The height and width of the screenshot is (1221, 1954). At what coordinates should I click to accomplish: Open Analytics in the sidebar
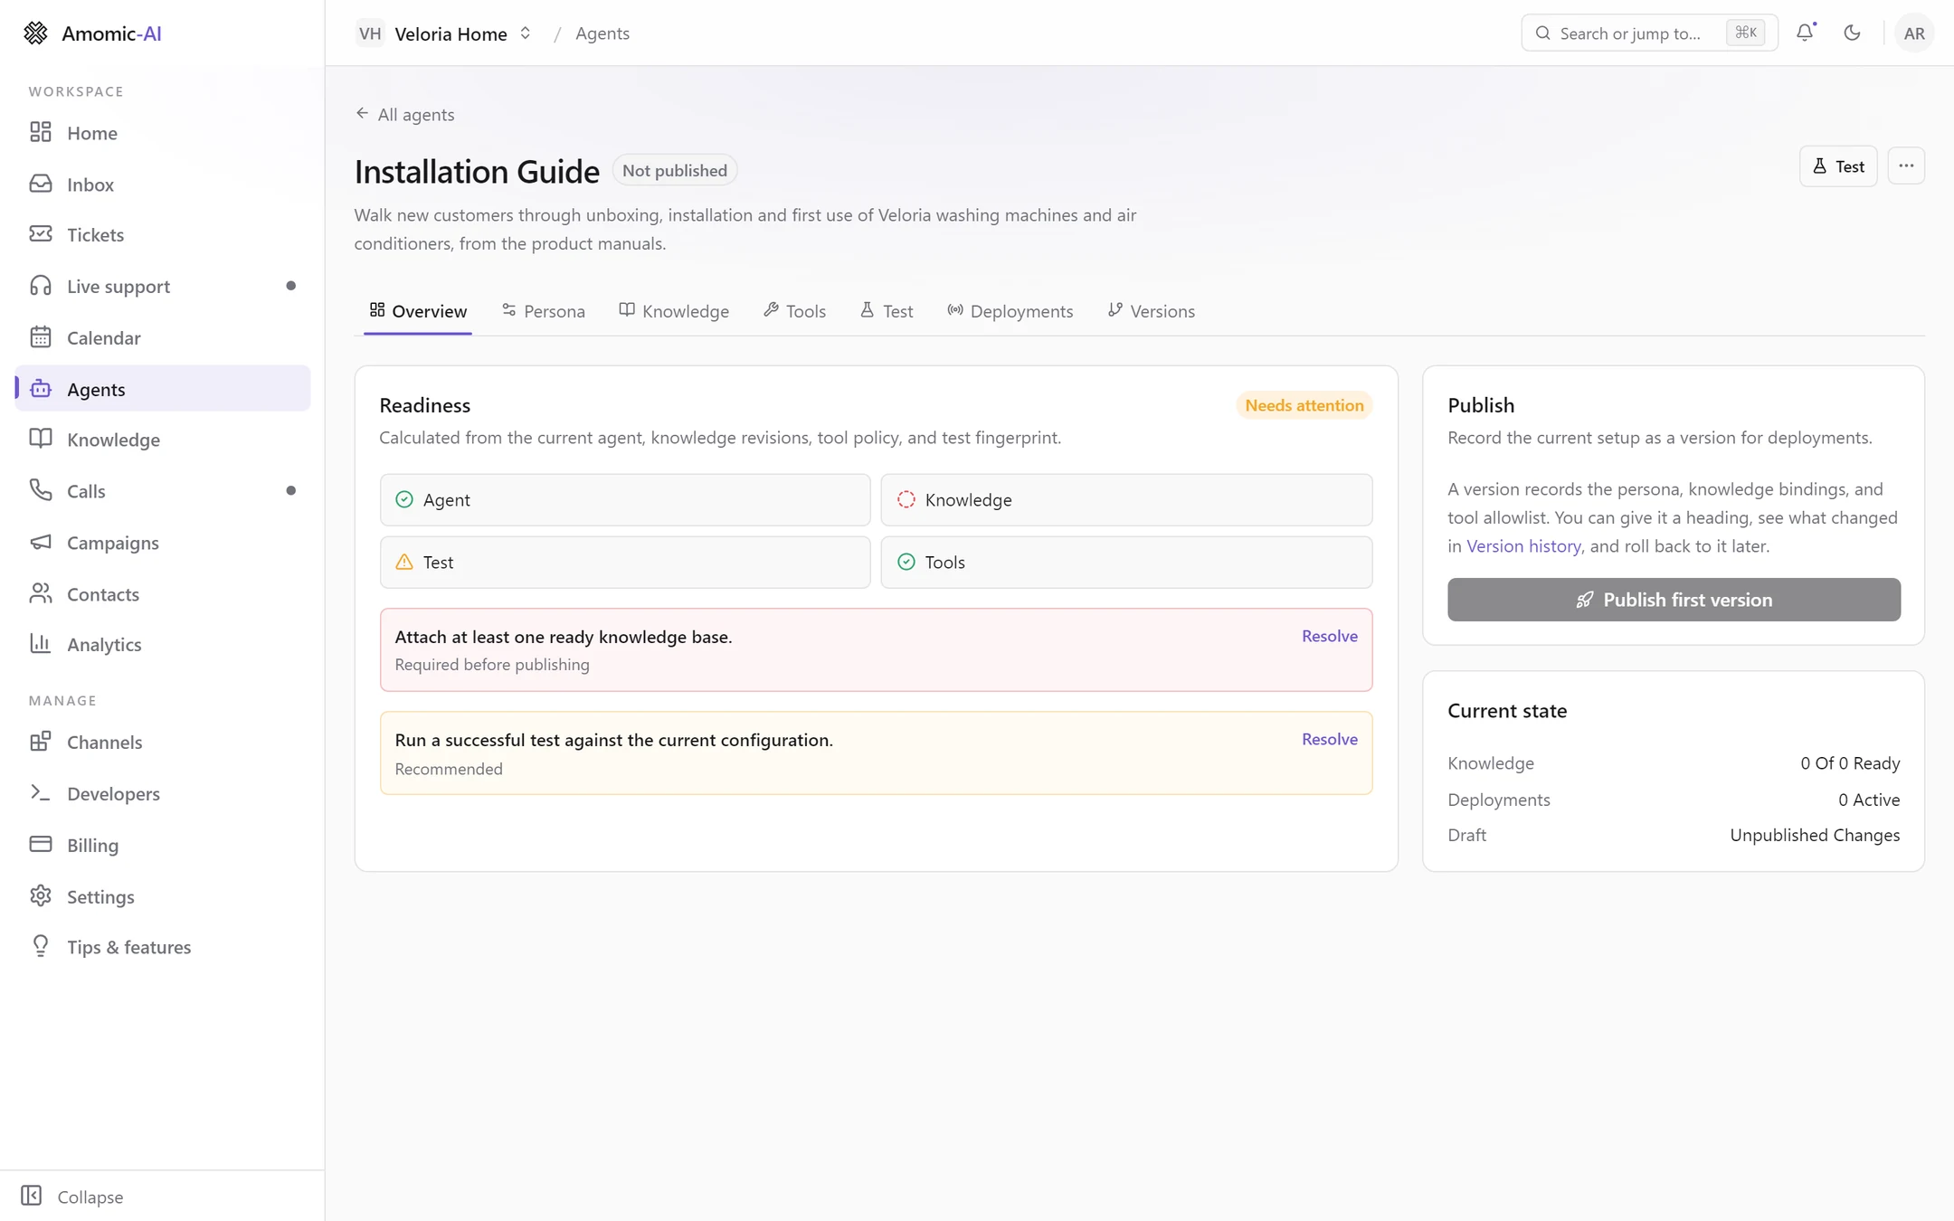click(163, 645)
